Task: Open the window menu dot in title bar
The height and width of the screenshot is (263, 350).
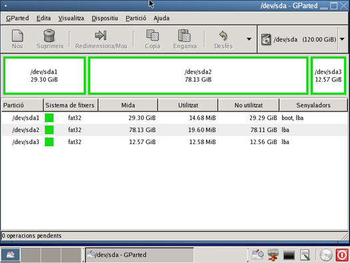Action: (x=5, y=6)
